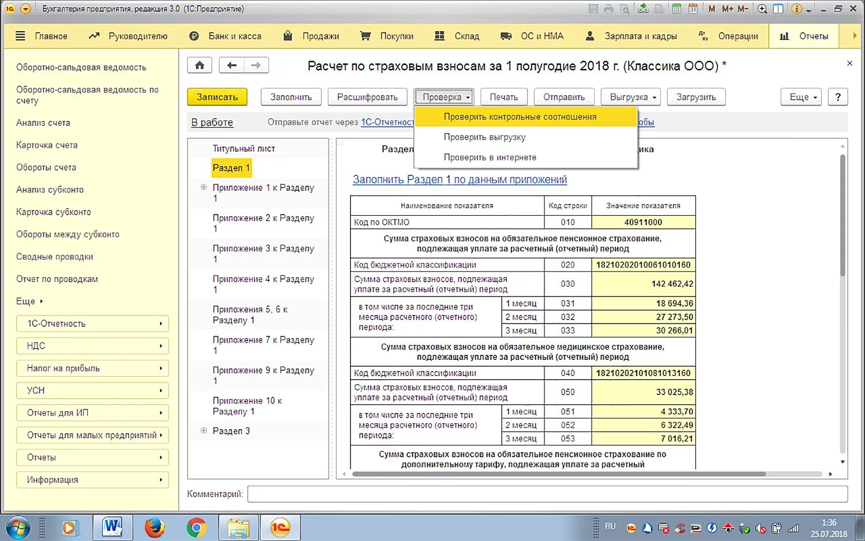Viewport: 865px width, 541px height.
Task: Open the Проверка dropdown
Action: point(444,97)
